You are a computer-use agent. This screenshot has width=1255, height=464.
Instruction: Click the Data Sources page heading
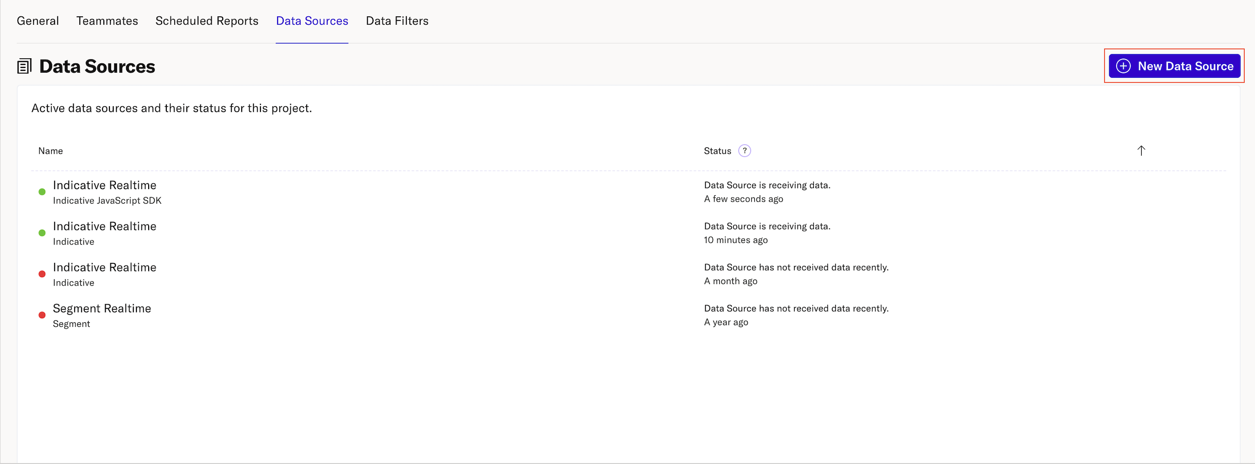pyautogui.click(x=97, y=66)
